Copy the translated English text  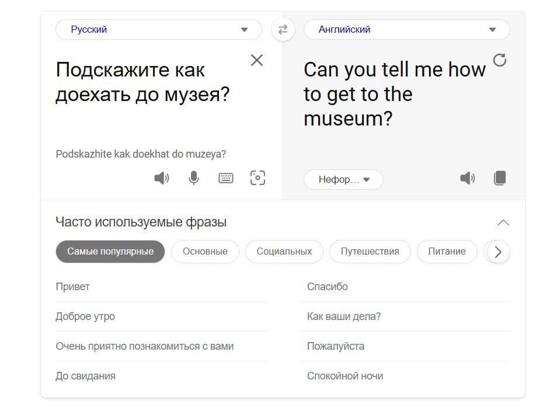pos(500,179)
